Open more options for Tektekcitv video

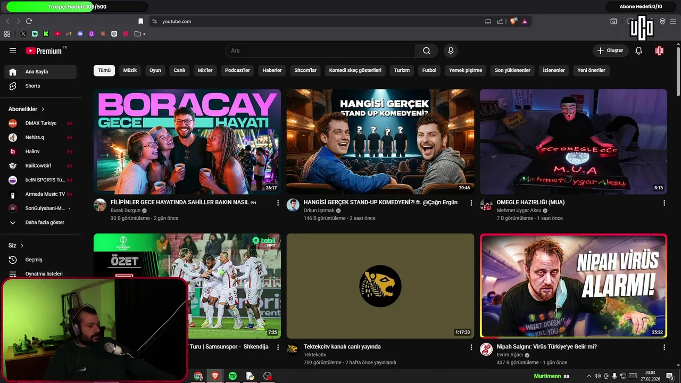click(x=471, y=347)
